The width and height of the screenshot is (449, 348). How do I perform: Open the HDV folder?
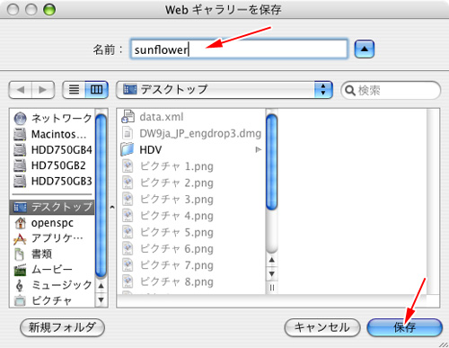[x=192, y=149]
